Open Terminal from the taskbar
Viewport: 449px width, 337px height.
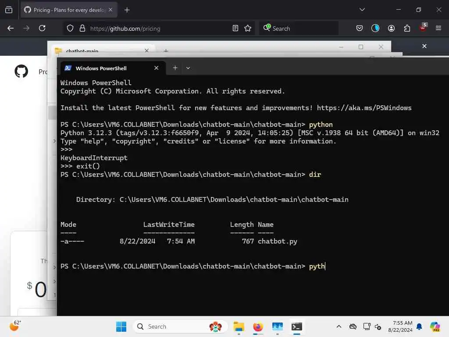coord(297,326)
